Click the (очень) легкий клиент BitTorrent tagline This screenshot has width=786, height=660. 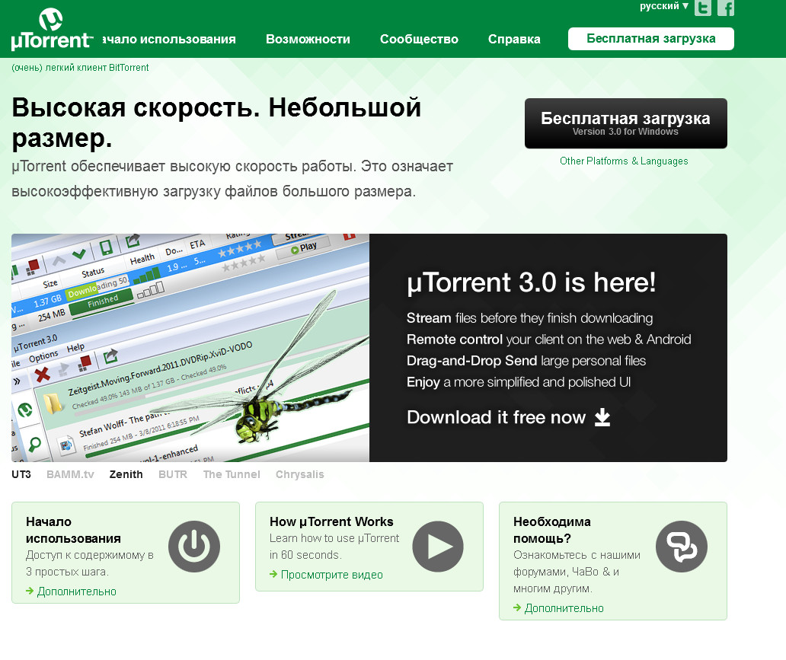click(x=80, y=68)
